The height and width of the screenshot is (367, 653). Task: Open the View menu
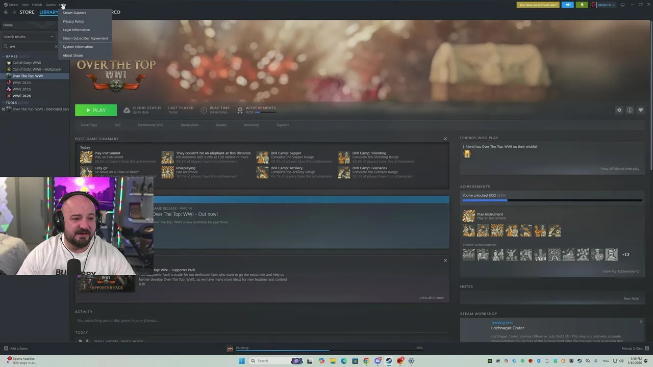pos(24,5)
